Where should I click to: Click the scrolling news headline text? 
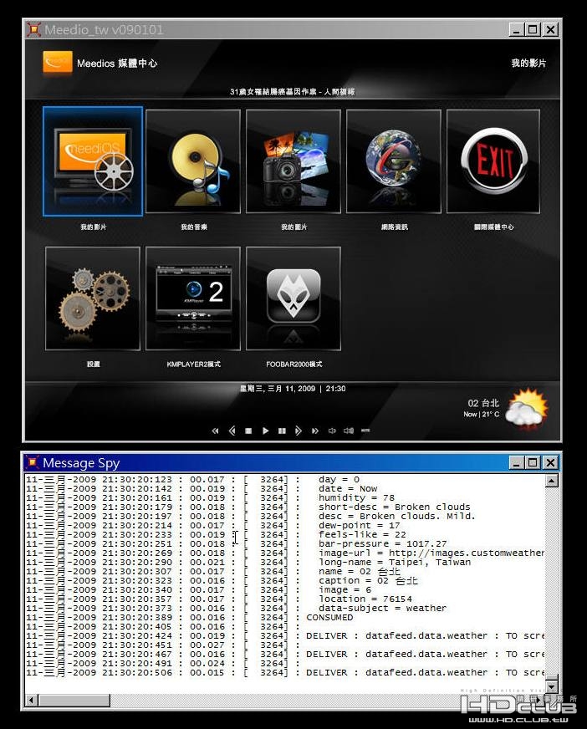pos(292,92)
